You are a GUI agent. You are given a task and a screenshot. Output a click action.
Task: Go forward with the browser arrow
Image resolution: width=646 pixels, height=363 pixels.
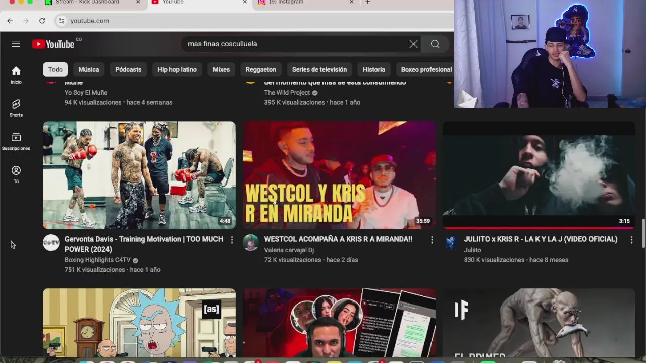coord(26,21)
